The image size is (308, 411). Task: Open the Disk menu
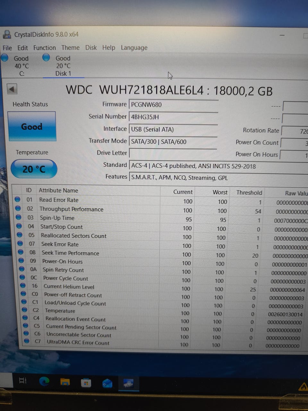click(x=91, y=48)
